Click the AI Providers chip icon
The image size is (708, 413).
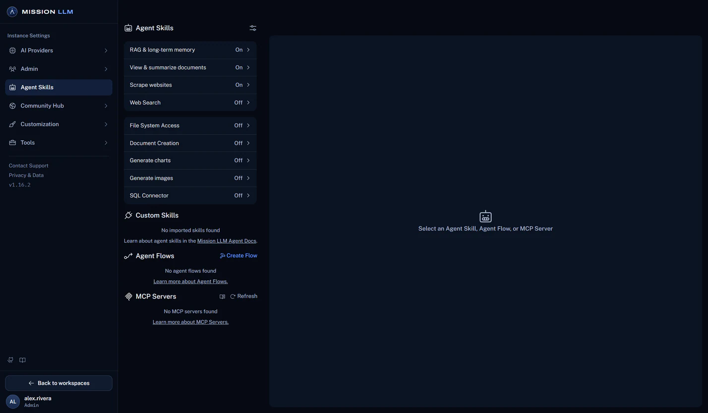click(x=12, y=51)
